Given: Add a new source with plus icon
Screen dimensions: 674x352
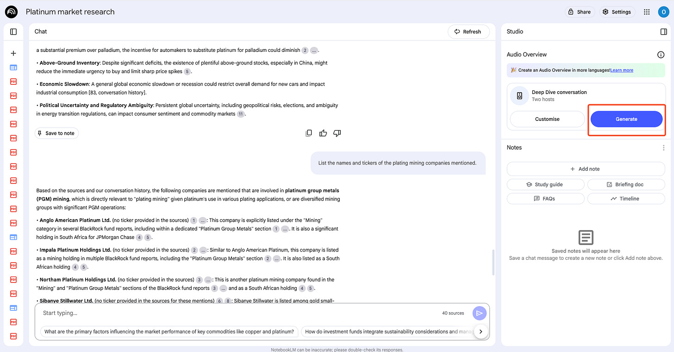Looking at the screenshot, I should 13,53.
